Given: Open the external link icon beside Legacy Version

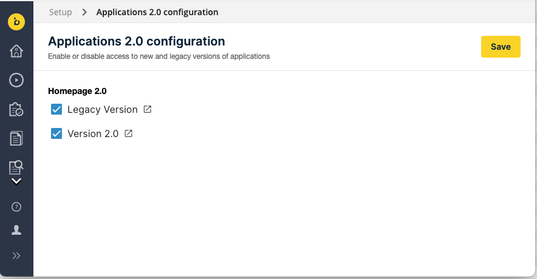Looking at the screenshot, I should (x=148, y=110).
